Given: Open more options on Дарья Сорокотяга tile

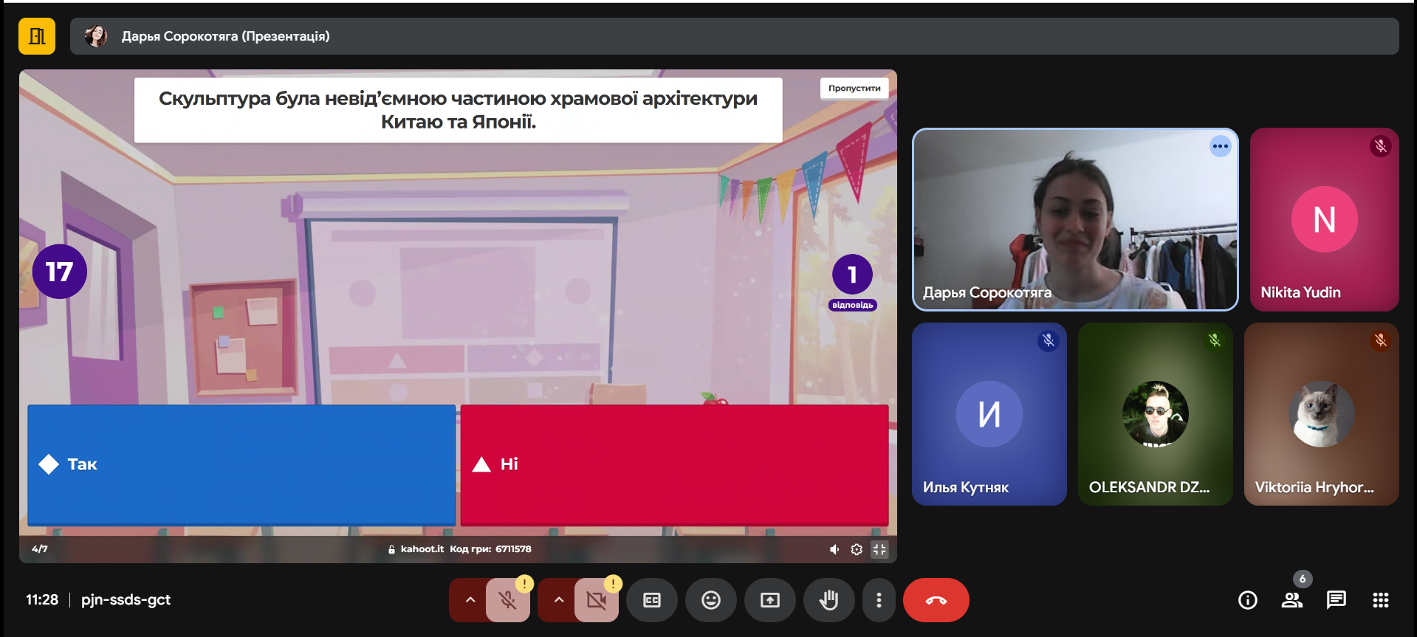Looking at the screenshot, I should (1220, 146).
